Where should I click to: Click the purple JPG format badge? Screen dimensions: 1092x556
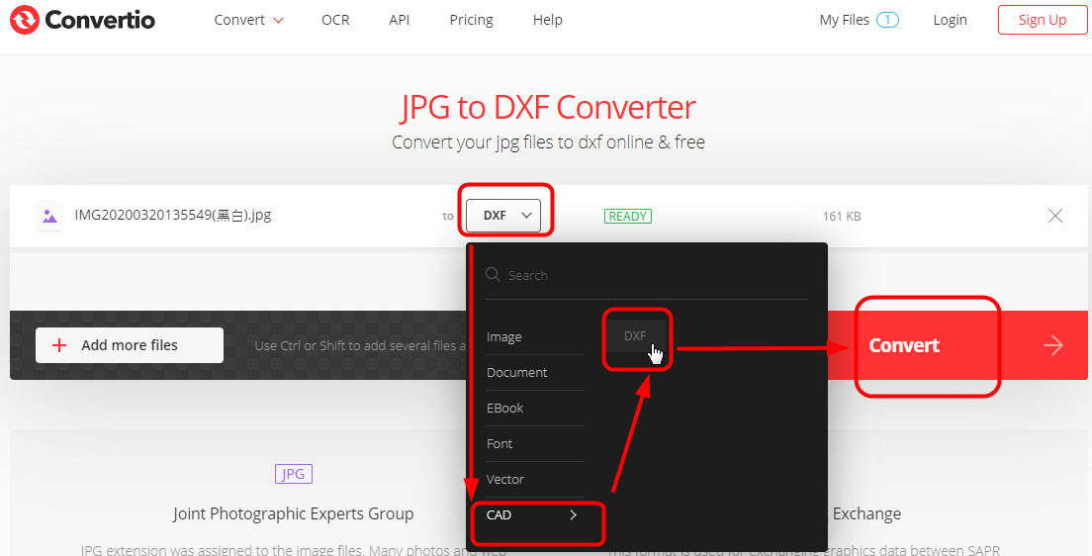tap(293, 474)
